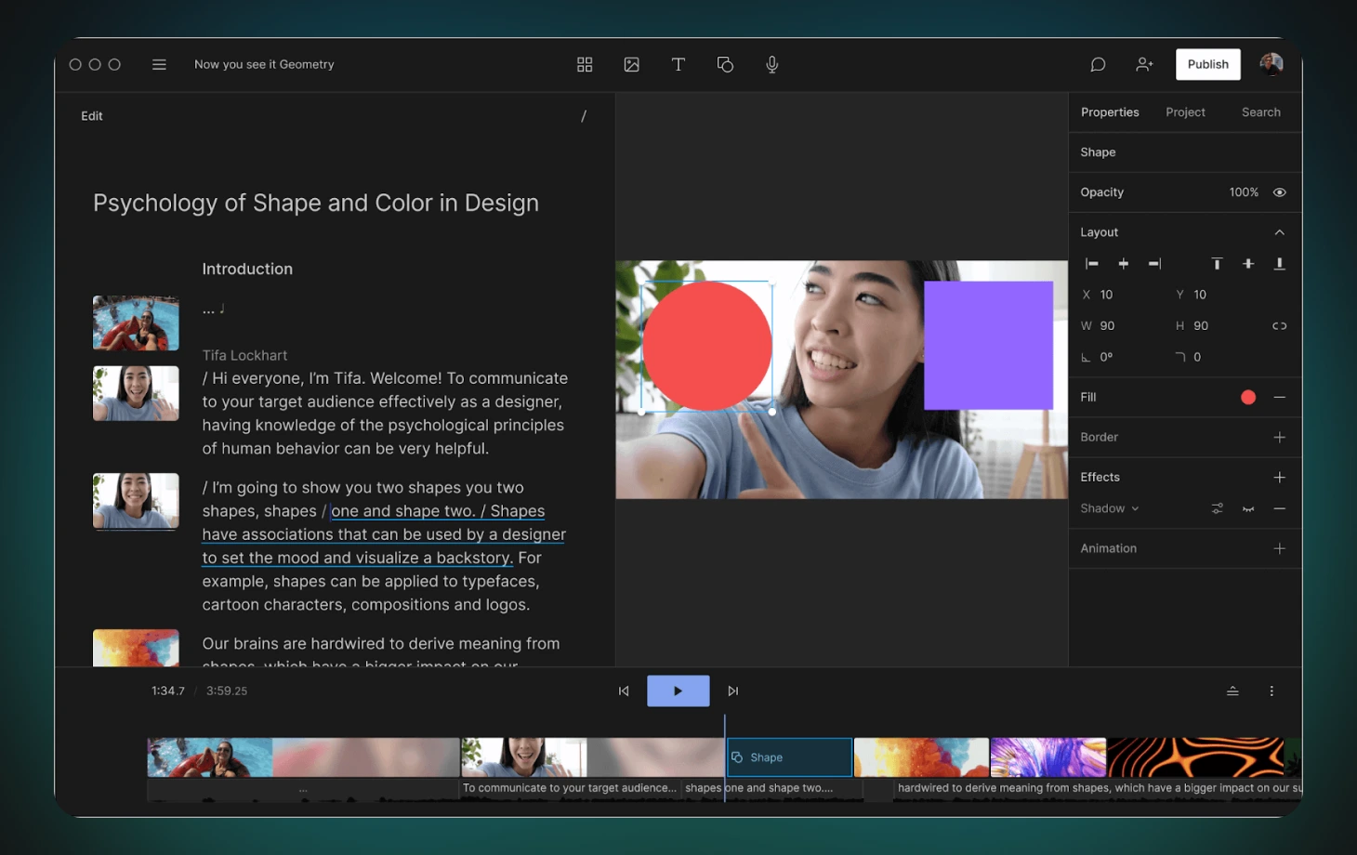Align shape to bottom edge
Viewport: 1357px width, 855px height.
pyautogui.click(x=1280, y=264)
